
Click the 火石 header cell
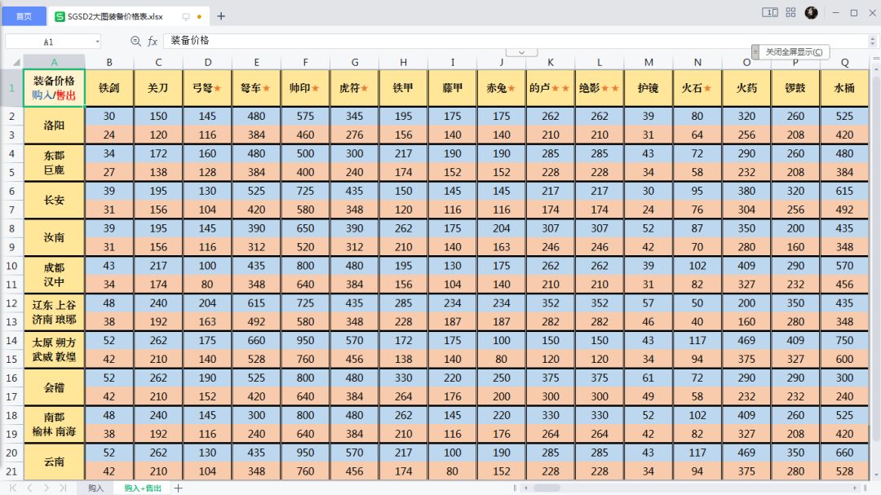coord(697,87)
